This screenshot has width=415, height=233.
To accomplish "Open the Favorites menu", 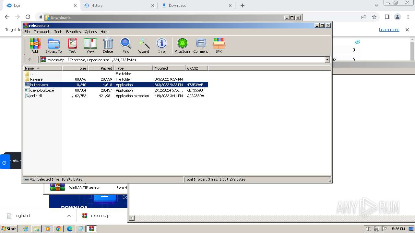I will (x=74, y=32).
